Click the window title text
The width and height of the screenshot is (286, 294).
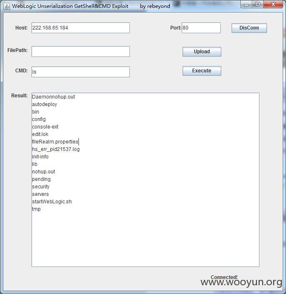coord(91,6)
